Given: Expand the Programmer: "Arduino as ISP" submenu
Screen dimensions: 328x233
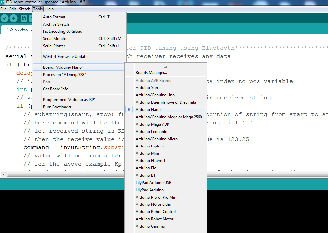Looking at the screenshot, I should click(x=79, y=99).
